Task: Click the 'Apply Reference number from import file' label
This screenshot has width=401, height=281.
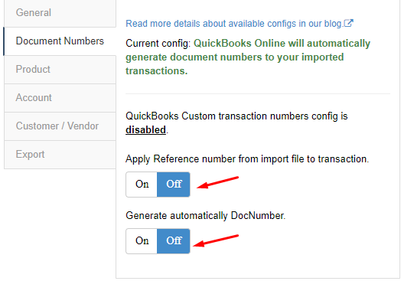Action: click(247, 159)
